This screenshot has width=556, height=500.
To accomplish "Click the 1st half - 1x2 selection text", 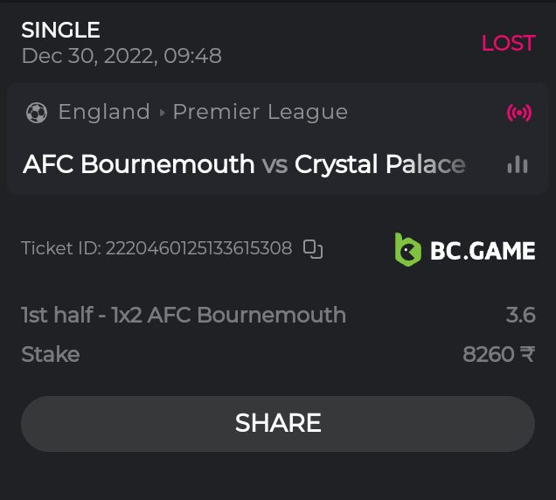I will (184, 315).
